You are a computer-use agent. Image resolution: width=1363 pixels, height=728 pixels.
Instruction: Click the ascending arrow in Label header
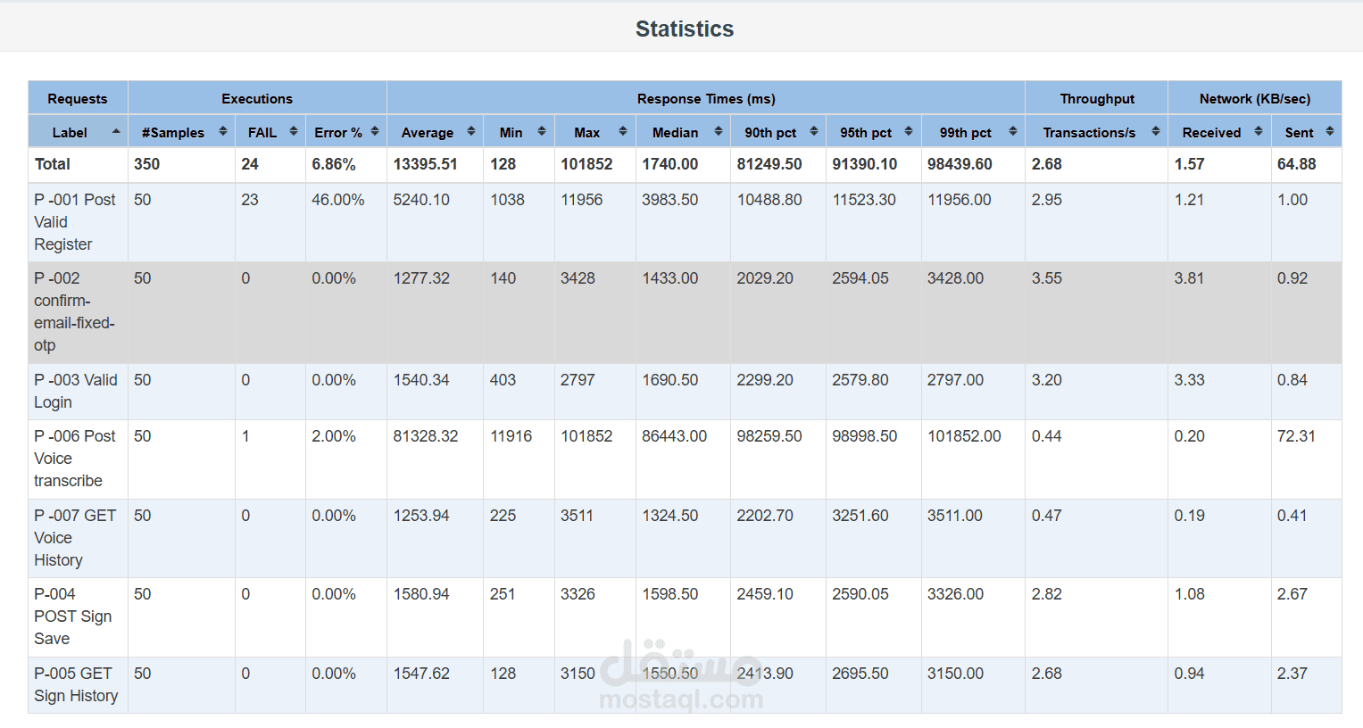point(116,131)
